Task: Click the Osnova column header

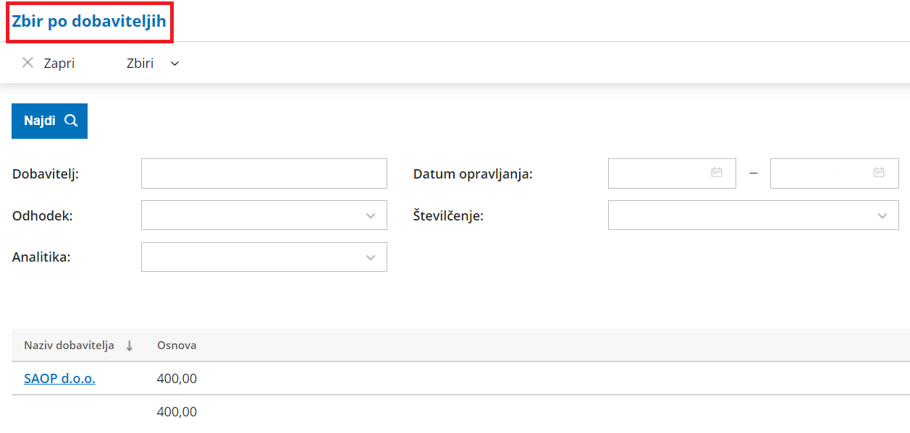Action: point(177,346)
